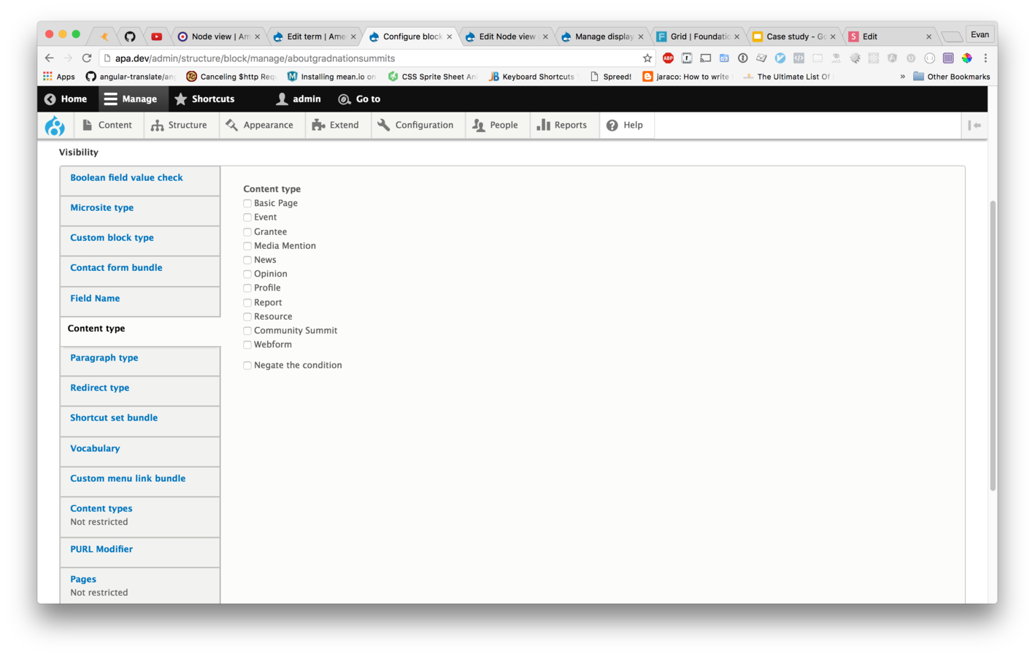Open the Content admin menu
This screenshot has width=1035, height=657.
107,125
